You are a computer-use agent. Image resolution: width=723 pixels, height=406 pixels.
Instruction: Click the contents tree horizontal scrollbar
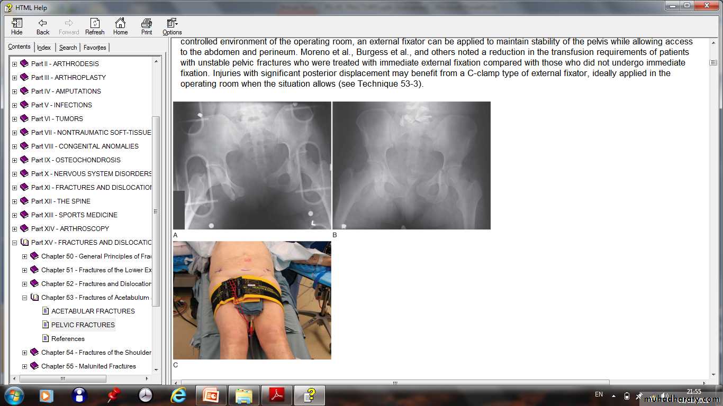[62, 379]
